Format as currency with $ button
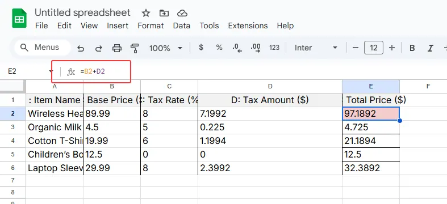This screenshot has height=204, width=447. click(201, 48)
